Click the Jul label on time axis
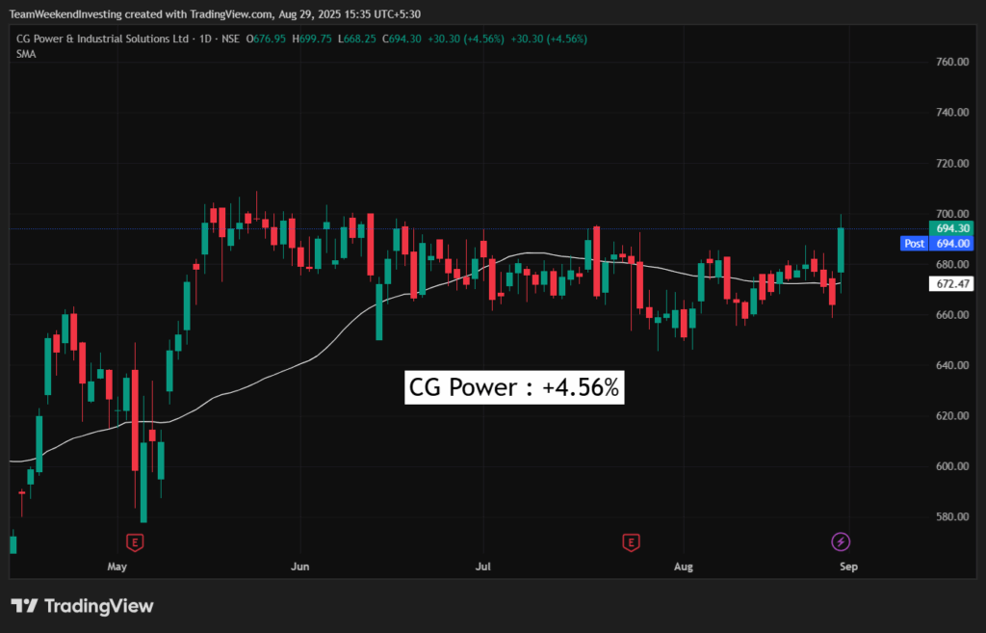 tap(483, 567)
